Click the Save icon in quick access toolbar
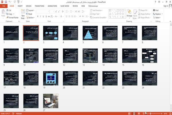 click(6, 2)
